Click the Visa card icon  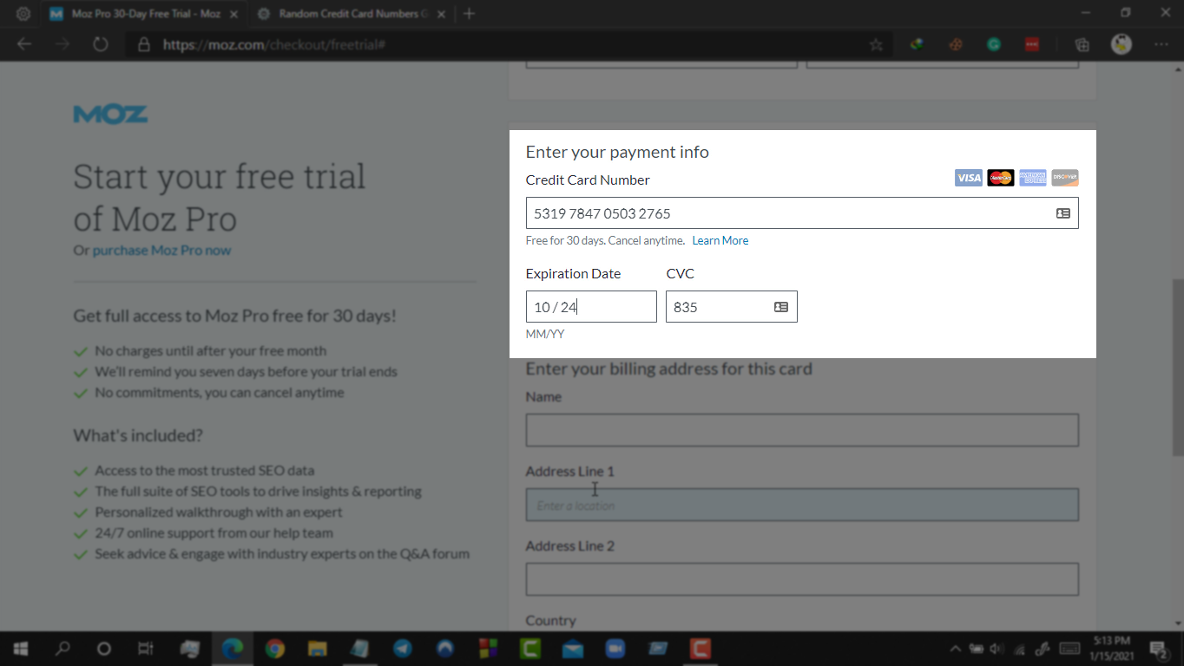point(969,178)
